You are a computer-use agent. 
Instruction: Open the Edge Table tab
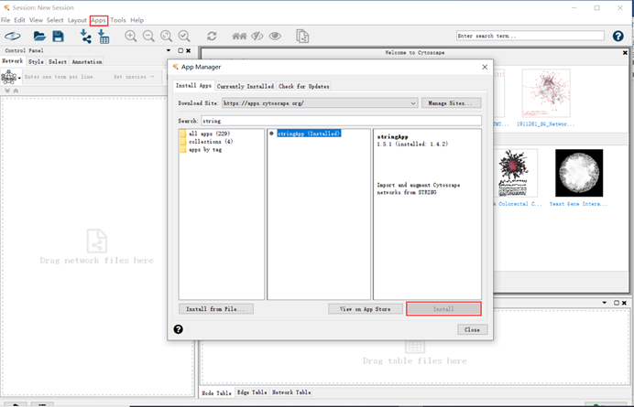(x=252, y=392)
